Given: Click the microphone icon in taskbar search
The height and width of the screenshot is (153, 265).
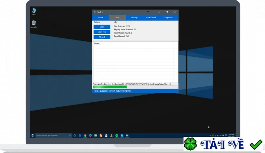Looking at the screenshot, I should 70,135.
